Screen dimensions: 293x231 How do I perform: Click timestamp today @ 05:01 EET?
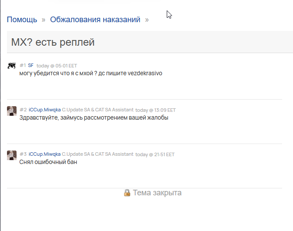point(57,66)
